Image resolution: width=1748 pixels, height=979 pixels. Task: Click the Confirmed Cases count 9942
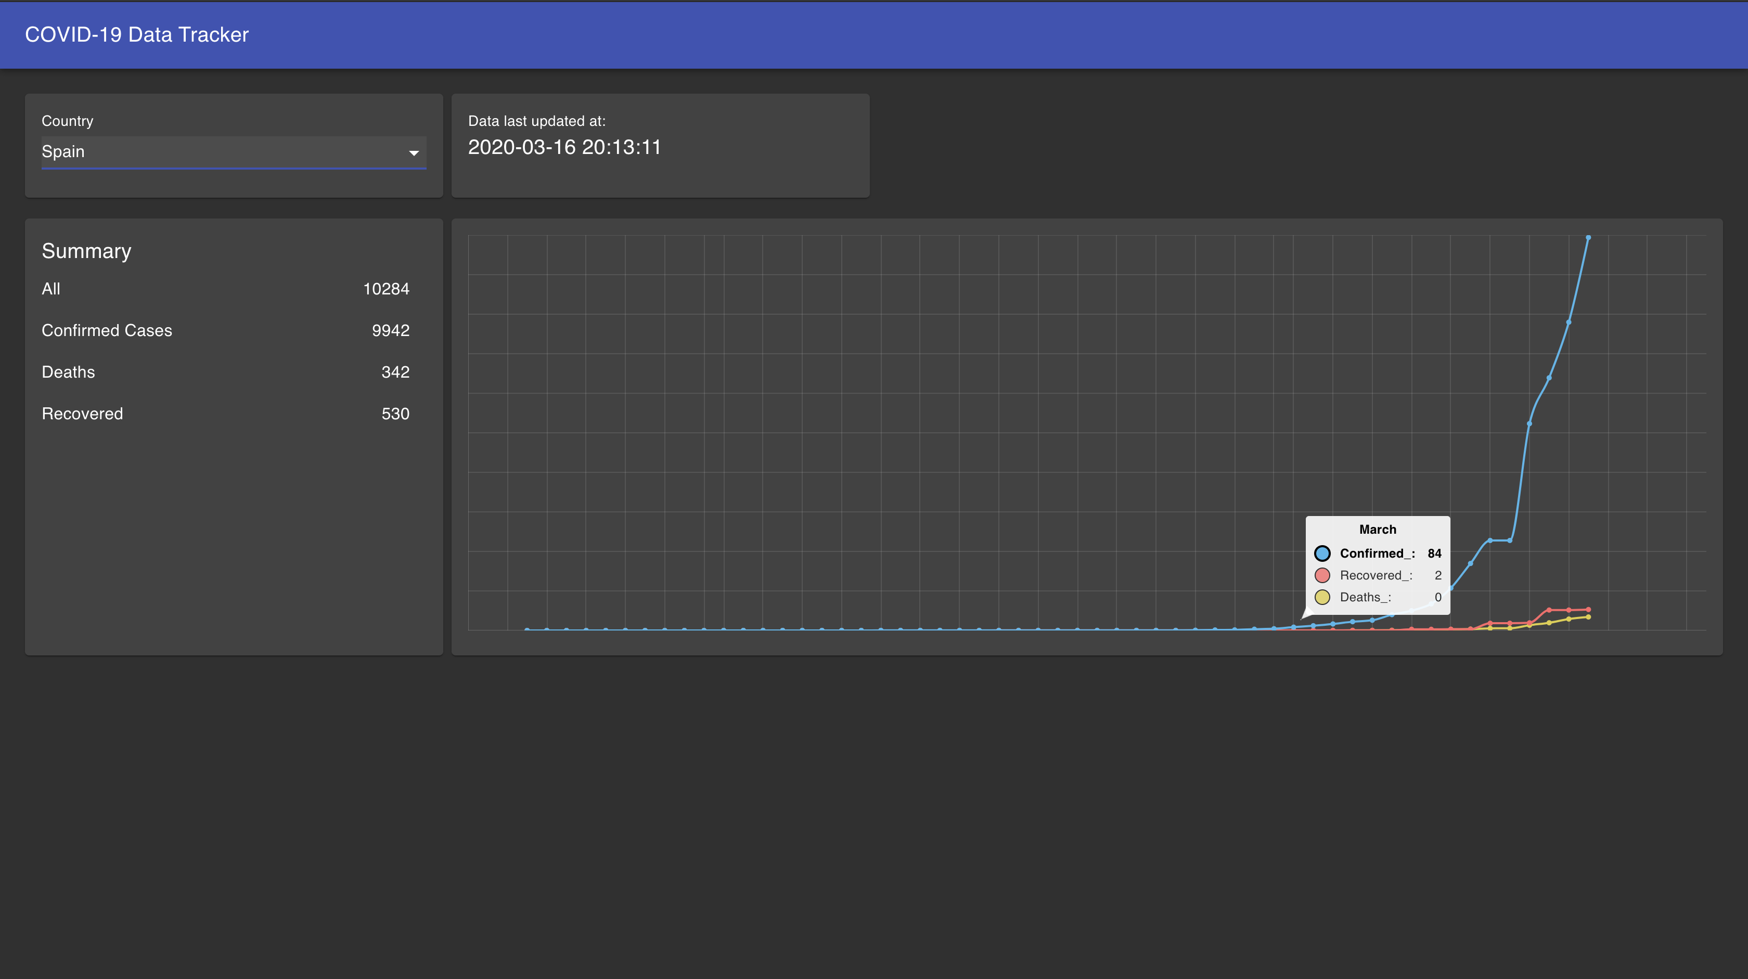coord(390,330)
